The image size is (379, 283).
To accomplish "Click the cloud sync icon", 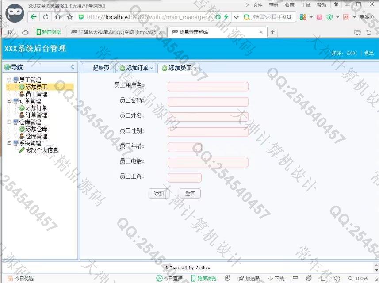I will pos(25,32).
